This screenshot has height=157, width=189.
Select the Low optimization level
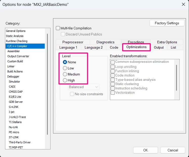point(65,68)
